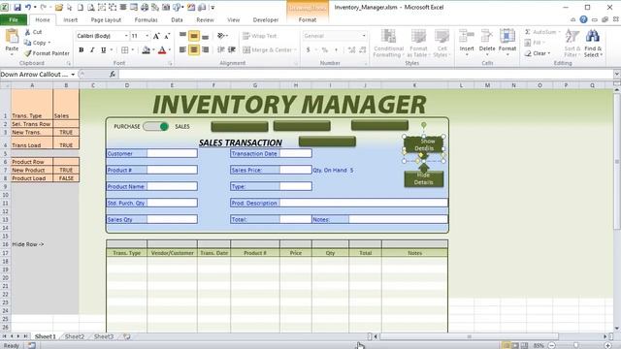This screenshot has width=621, height=349.
Task: Click the Bottom Align icon
Action: pyautogui.click(x=205, y=36)
